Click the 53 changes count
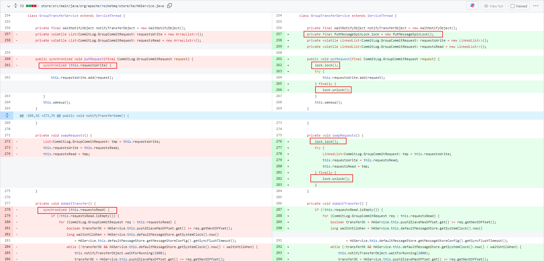This screenshot has width=544, height=261. (x=22, y=6)
